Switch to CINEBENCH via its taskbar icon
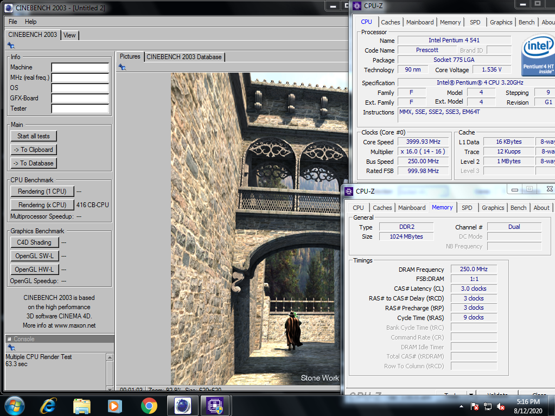This screenshot has height=416, width=555. pos(182,406)
